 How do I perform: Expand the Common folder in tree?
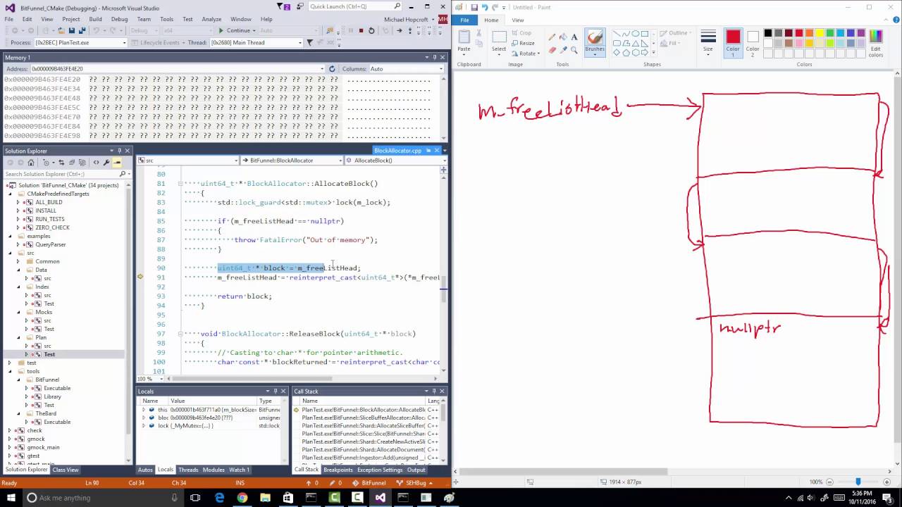18,261
